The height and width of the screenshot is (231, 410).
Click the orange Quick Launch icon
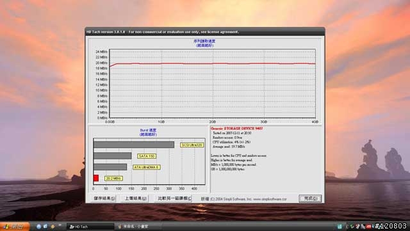(53, 227)
